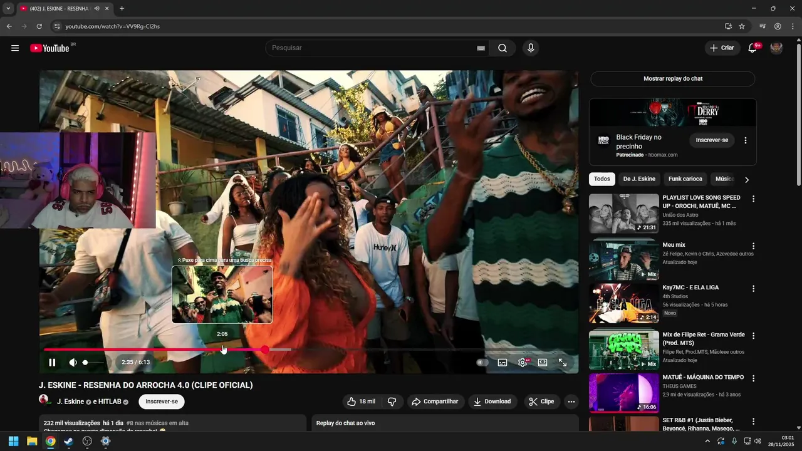Open notifications bell
Viewport: 802px width, 451px height.
click(753, 48)
